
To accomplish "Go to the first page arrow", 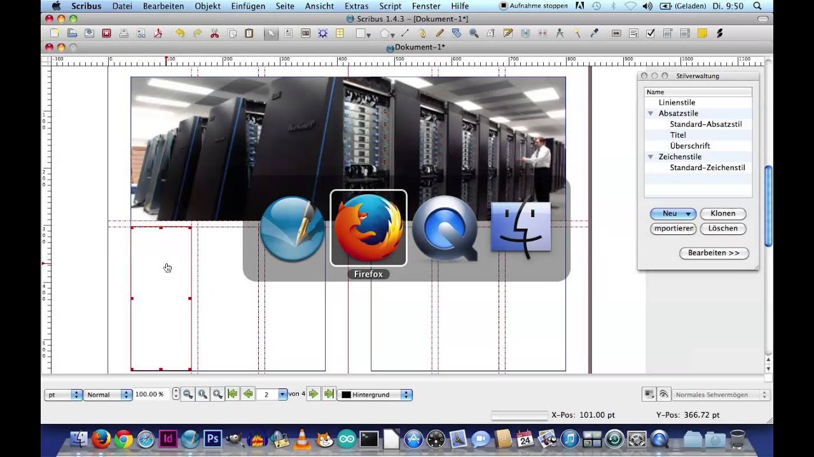I will point(233,394).
